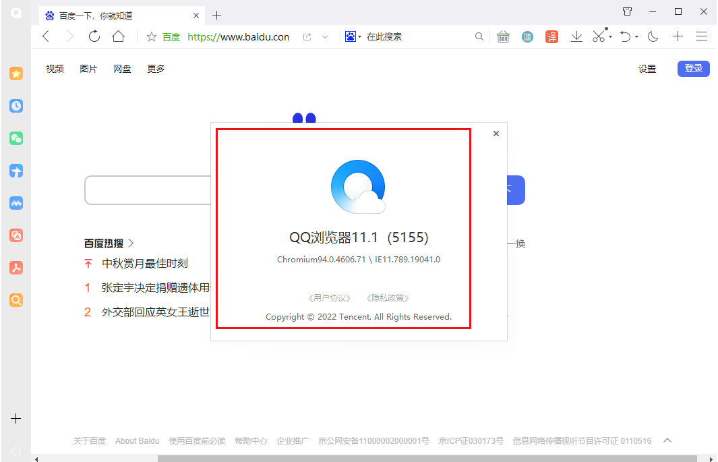
Task: Open hot search 张定宇决定捐赠遗体
Action: [x=156, y=287]
